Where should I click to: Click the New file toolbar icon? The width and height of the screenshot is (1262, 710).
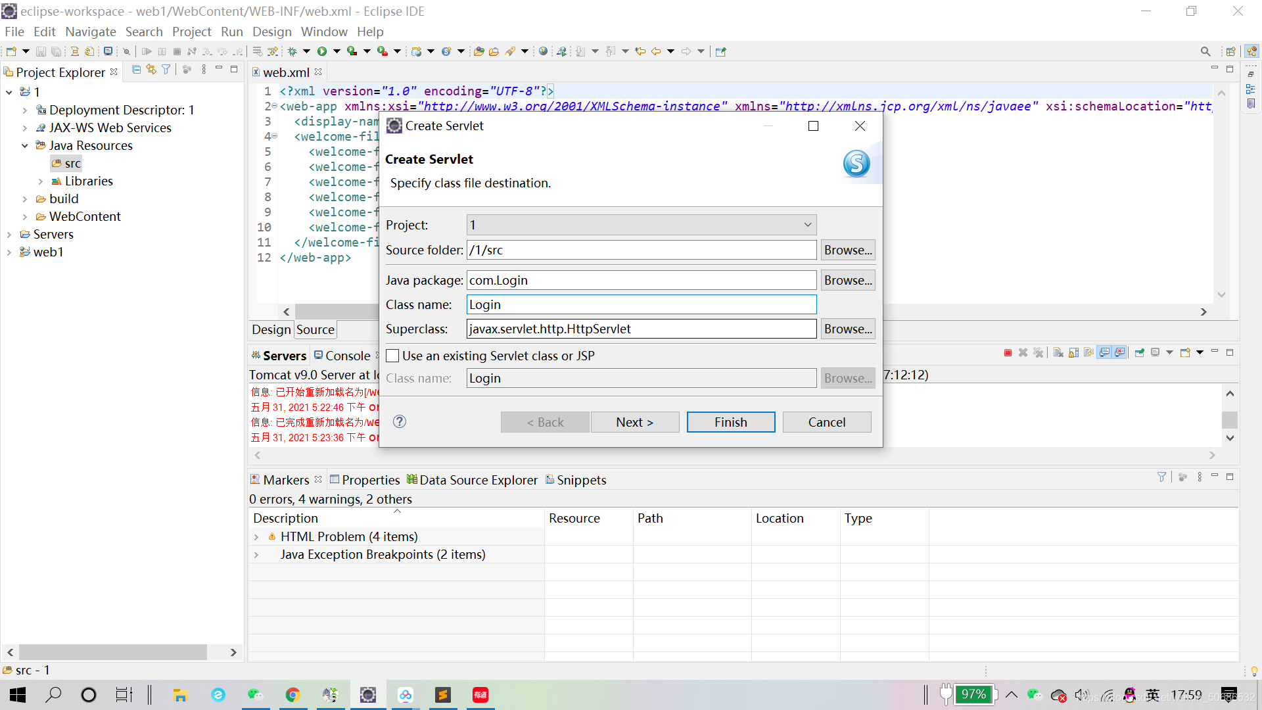11,51
